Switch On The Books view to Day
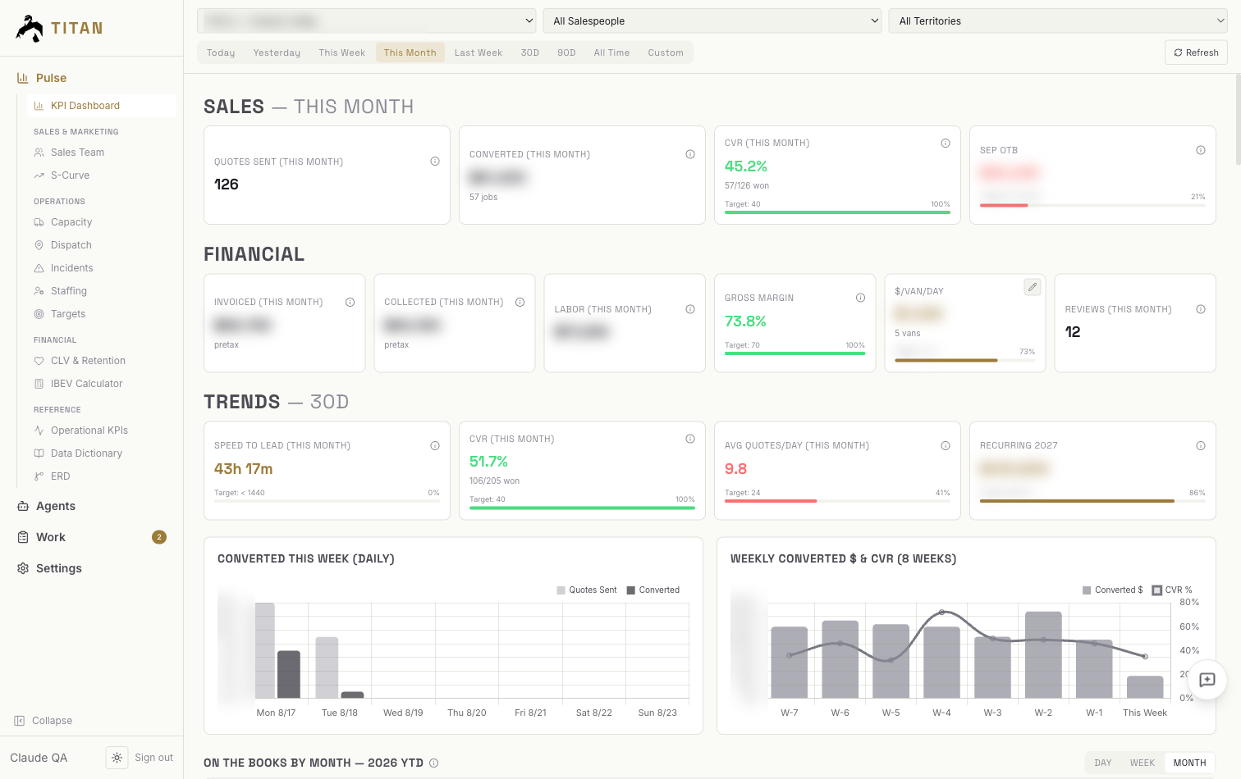Screen dimensions: 1241x779 tap(1103, 763)
